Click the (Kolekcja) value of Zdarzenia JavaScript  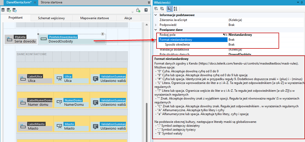235,20
